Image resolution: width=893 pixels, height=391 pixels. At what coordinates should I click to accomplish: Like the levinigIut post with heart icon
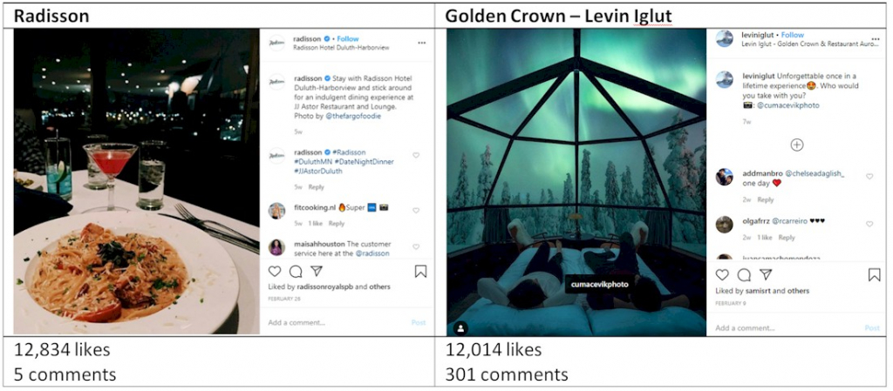pos(722,275)
